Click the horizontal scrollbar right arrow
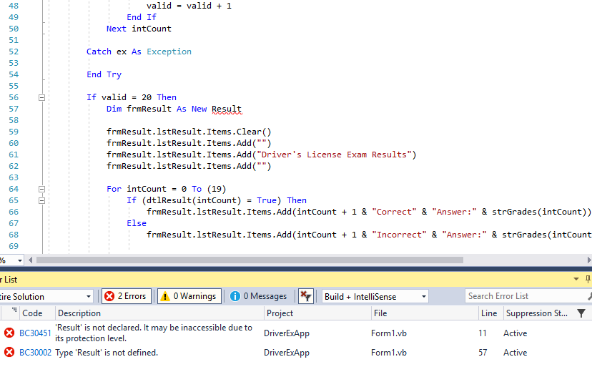 pyautogui.click(x=588, y=260)
